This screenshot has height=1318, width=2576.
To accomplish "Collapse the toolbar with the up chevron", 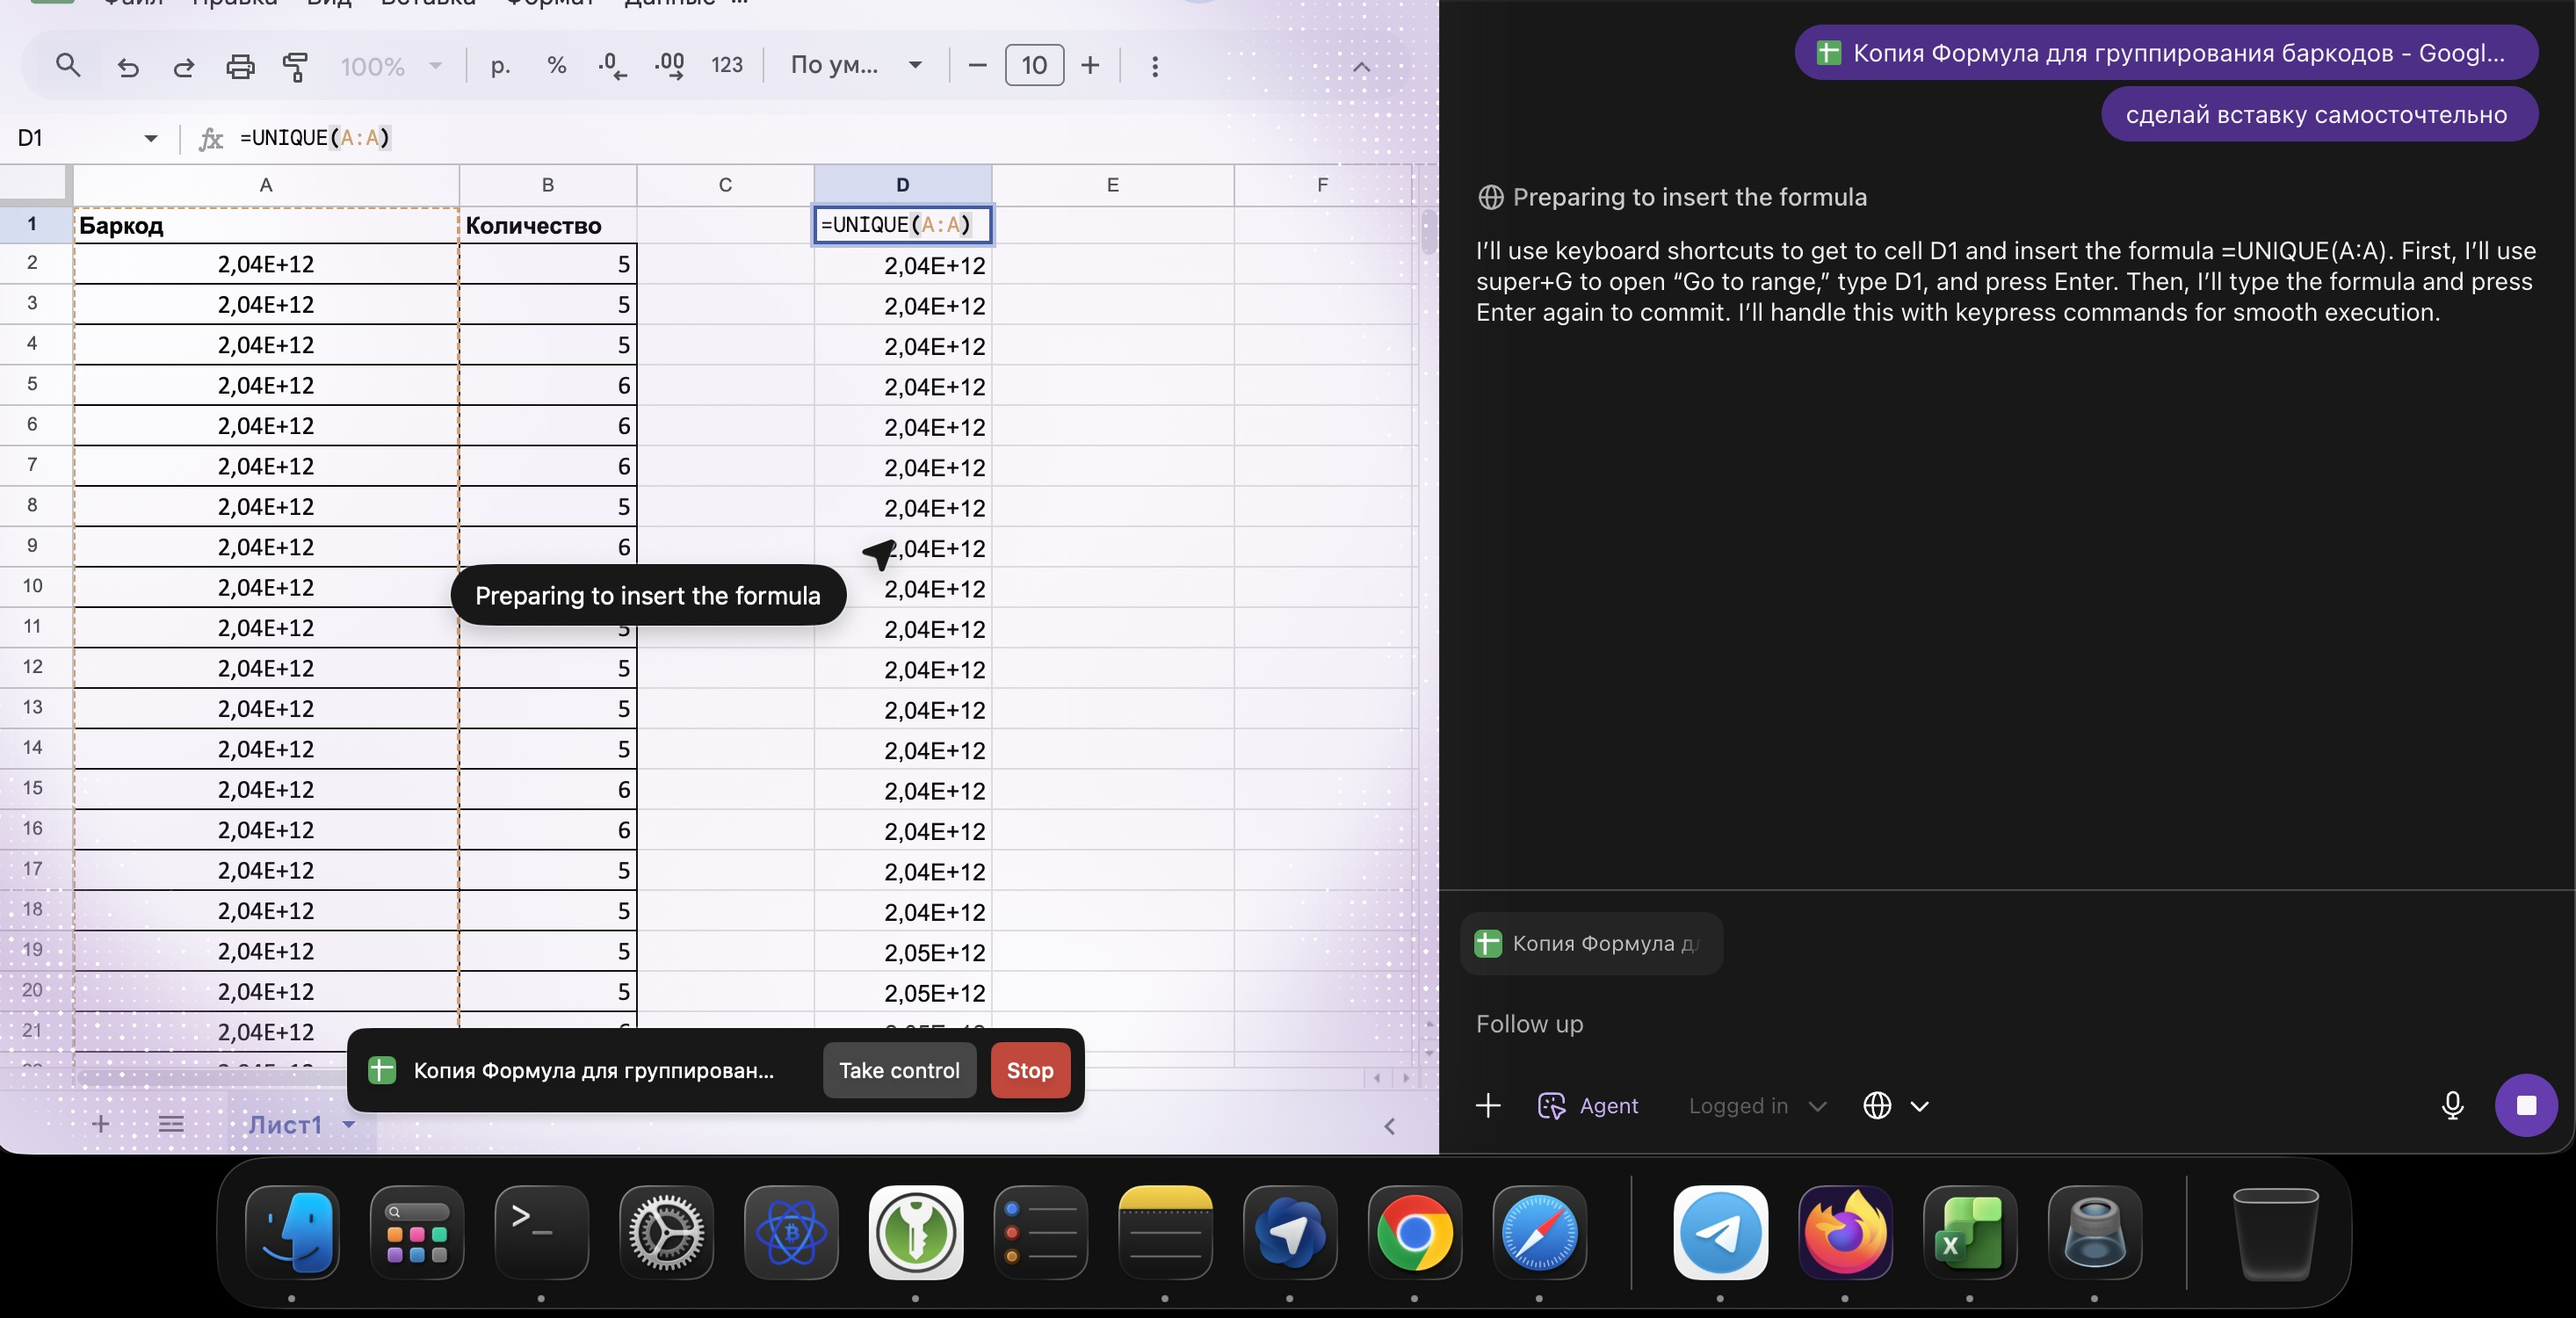I will 1361,67.
